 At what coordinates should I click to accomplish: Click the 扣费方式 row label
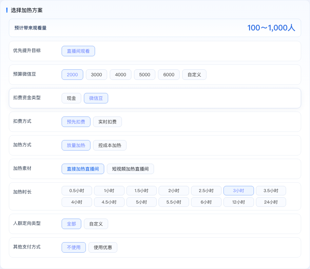[x=22, y=121]
